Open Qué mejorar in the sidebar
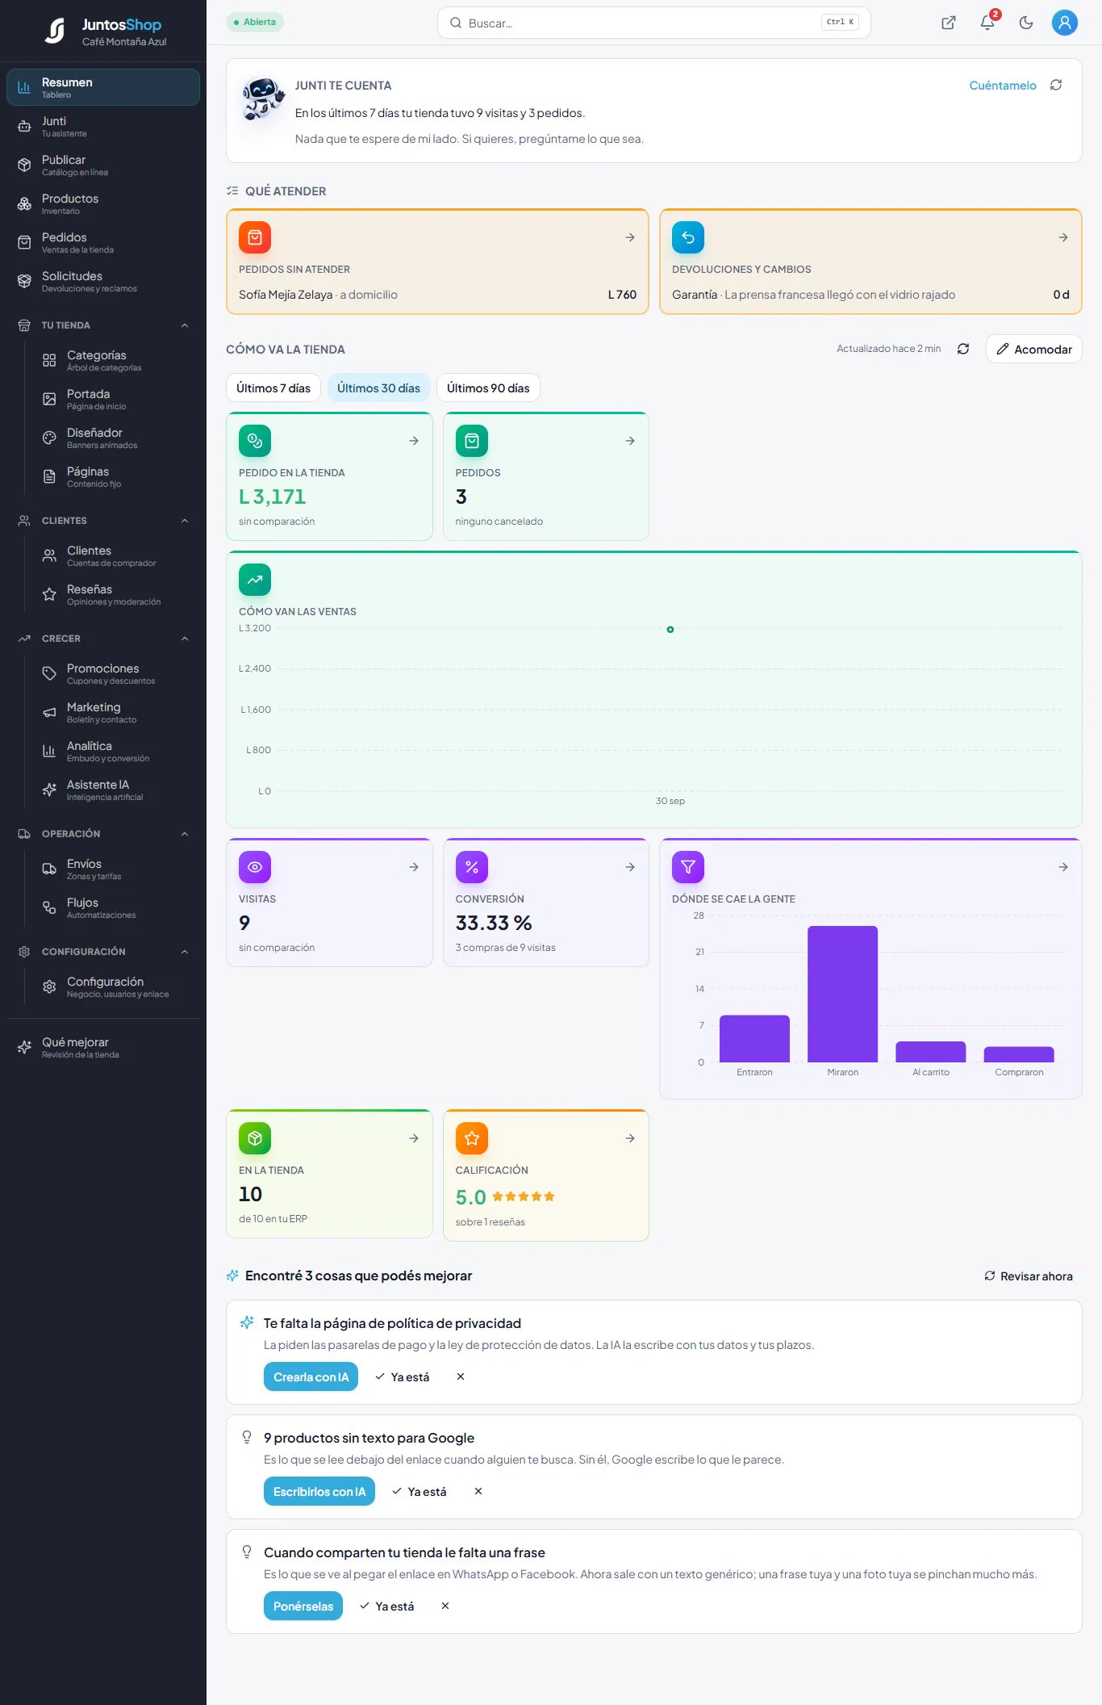The image size is (1102, 1705). click(103, 1047)
